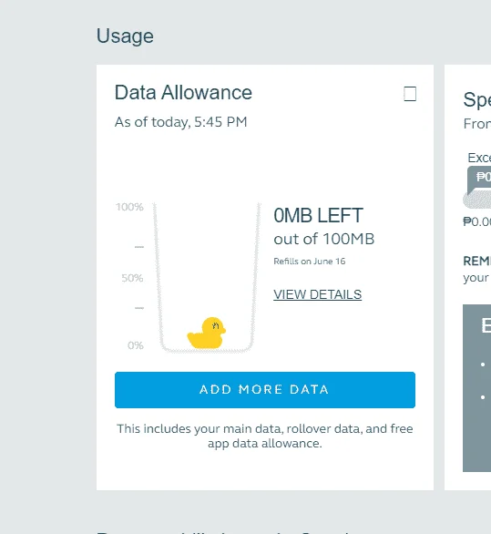Click the Refills on June 16 note
The height and width of the screenshot is (534, 491).
309,262
